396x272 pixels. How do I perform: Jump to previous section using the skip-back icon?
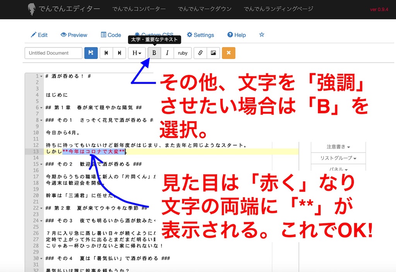point(106,53)
